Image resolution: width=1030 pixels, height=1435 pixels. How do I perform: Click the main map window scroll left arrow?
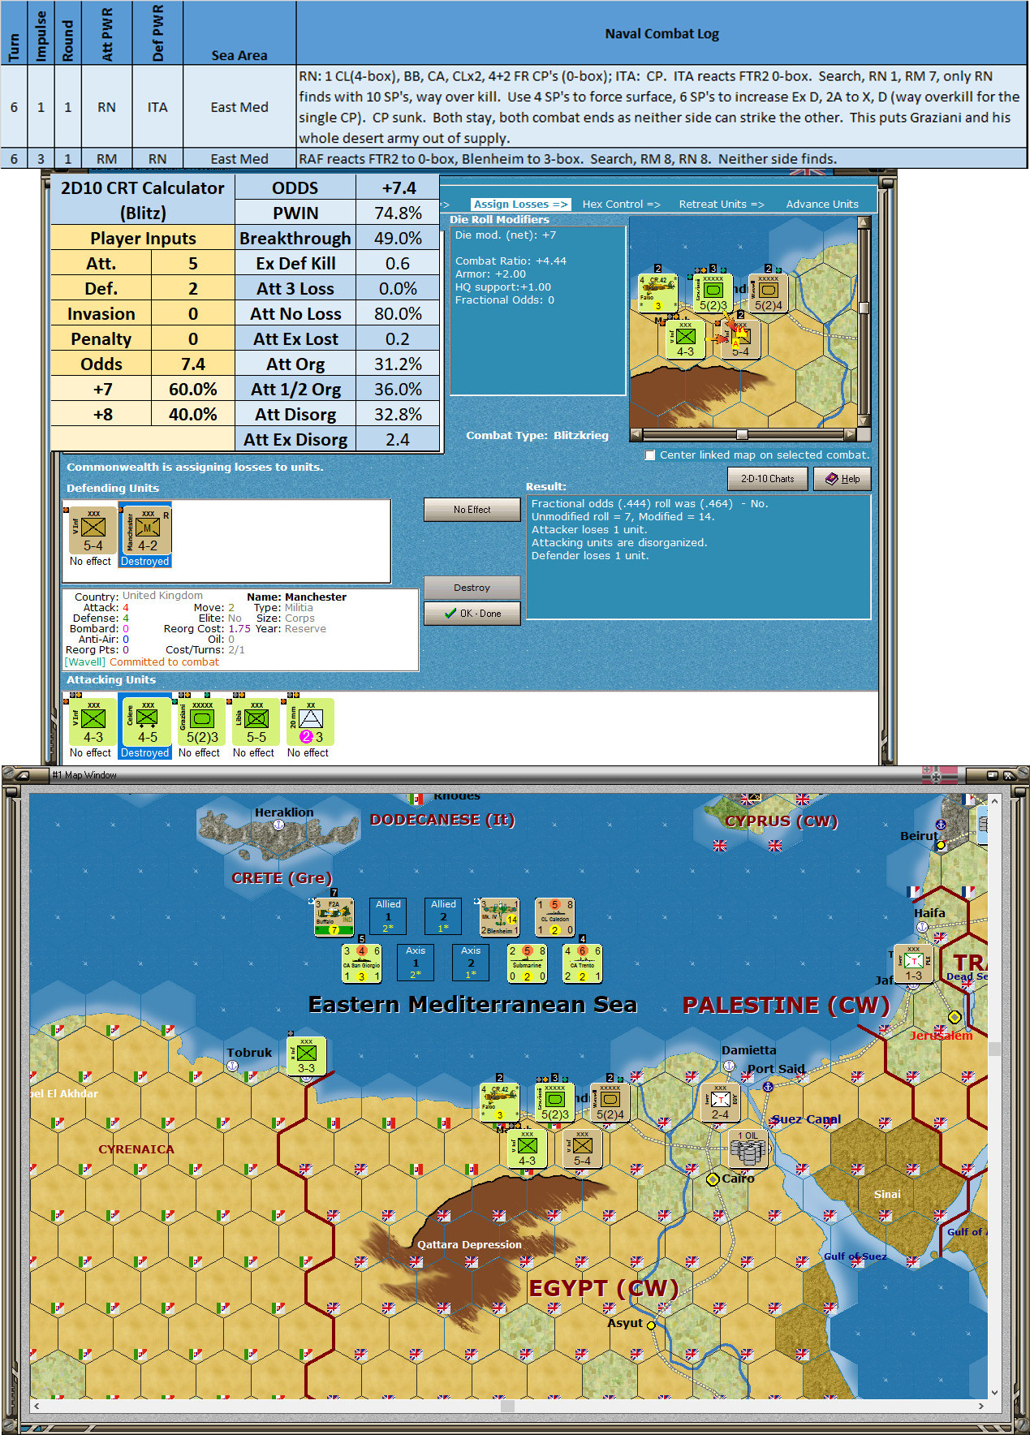(x=36, y=1406)
